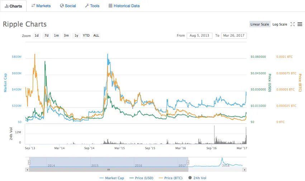Select Linear Scale
This screenshot has height=181, width=305.
[x=260, y=24]
